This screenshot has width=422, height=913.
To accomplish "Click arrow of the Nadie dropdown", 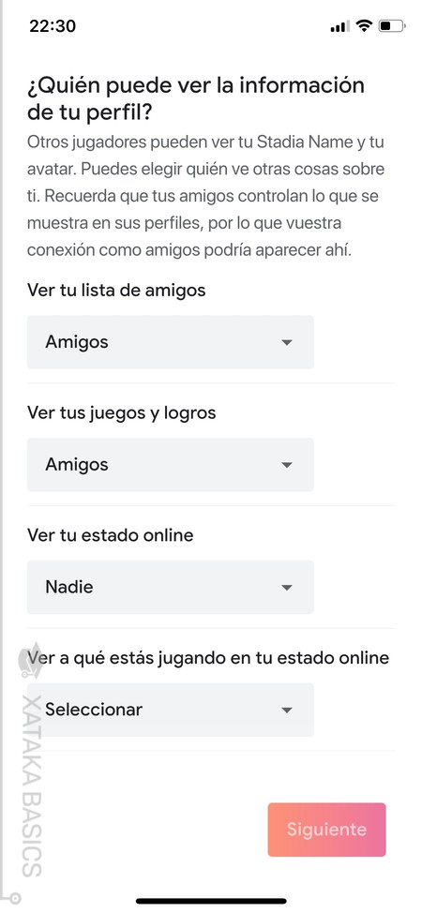I will 286,588.
